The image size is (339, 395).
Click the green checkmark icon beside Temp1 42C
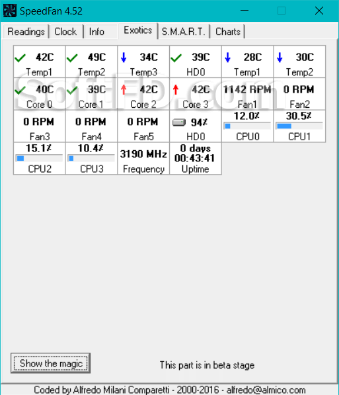click(20, 58)
